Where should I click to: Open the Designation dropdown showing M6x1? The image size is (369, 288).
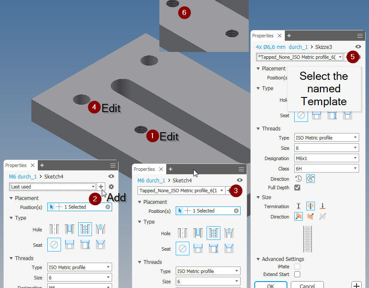pos(326,158)
